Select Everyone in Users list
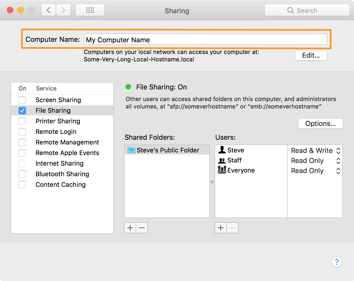Viewport: 354px width, 281px height. point(251,170)
